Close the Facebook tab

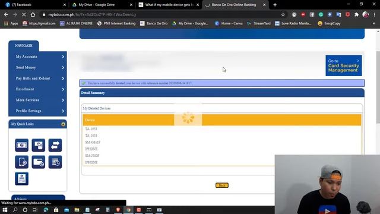click(x=65, y=5)
